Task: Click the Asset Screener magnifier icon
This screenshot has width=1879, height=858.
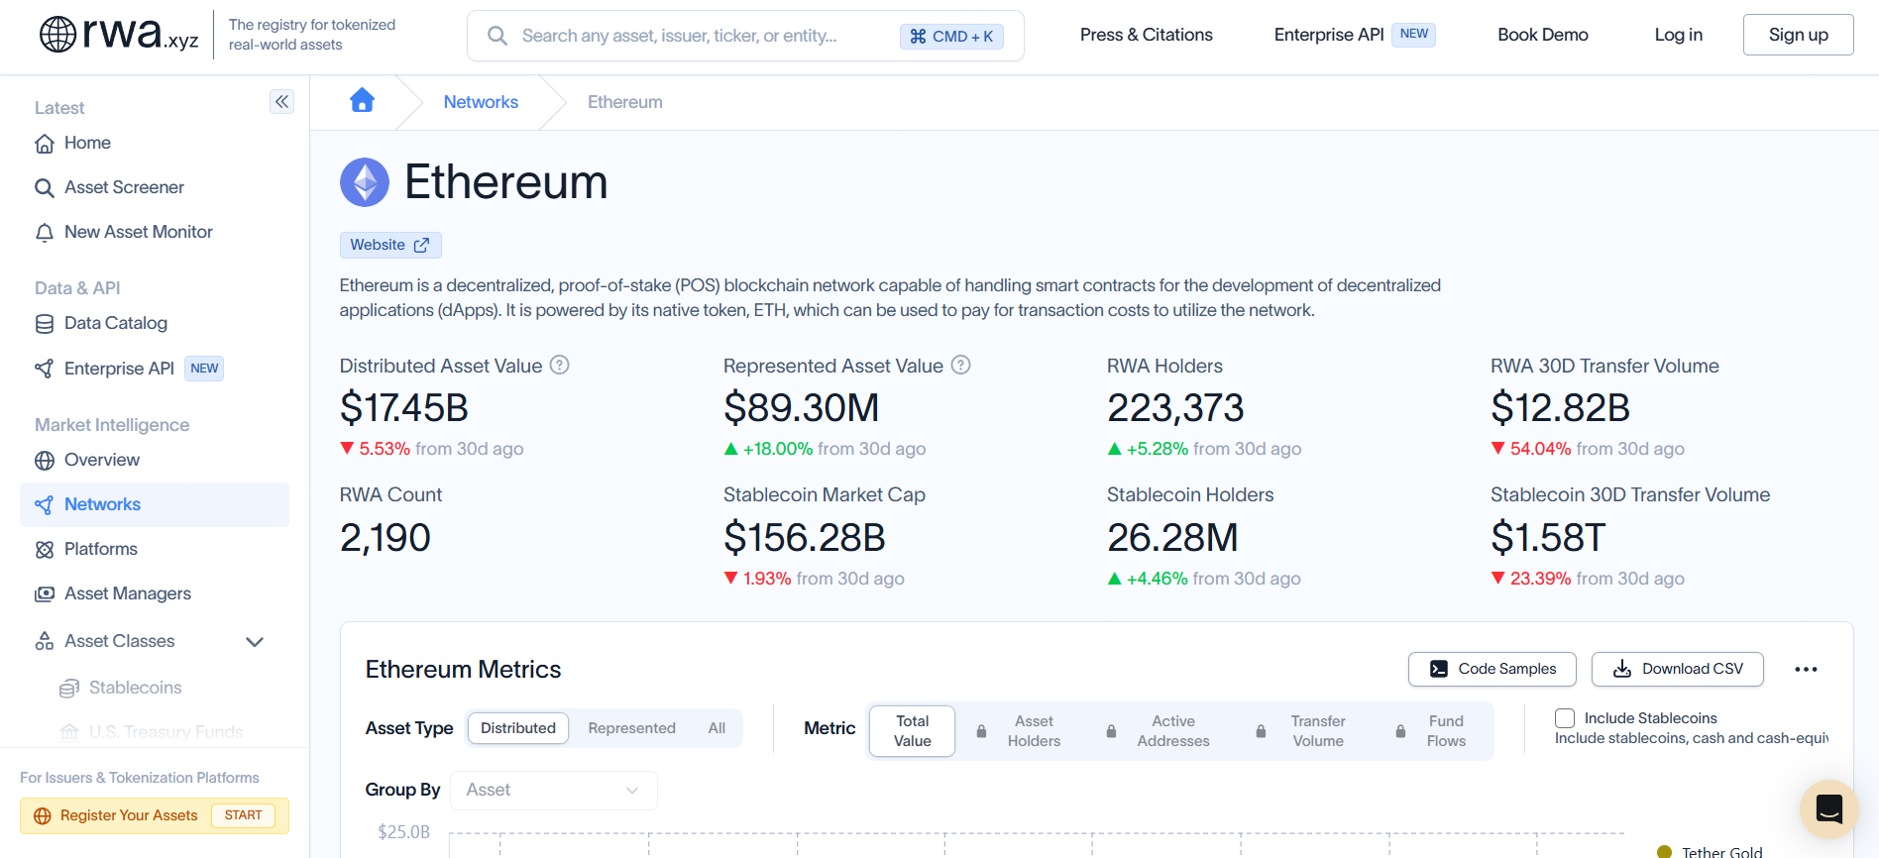Action: point(45,188)
